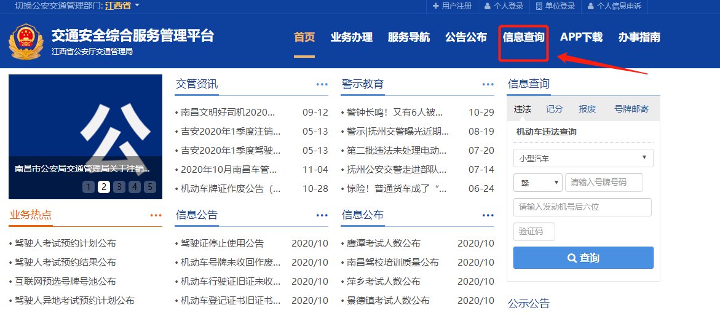Open 互联网预选号牌号池公布

65,282
